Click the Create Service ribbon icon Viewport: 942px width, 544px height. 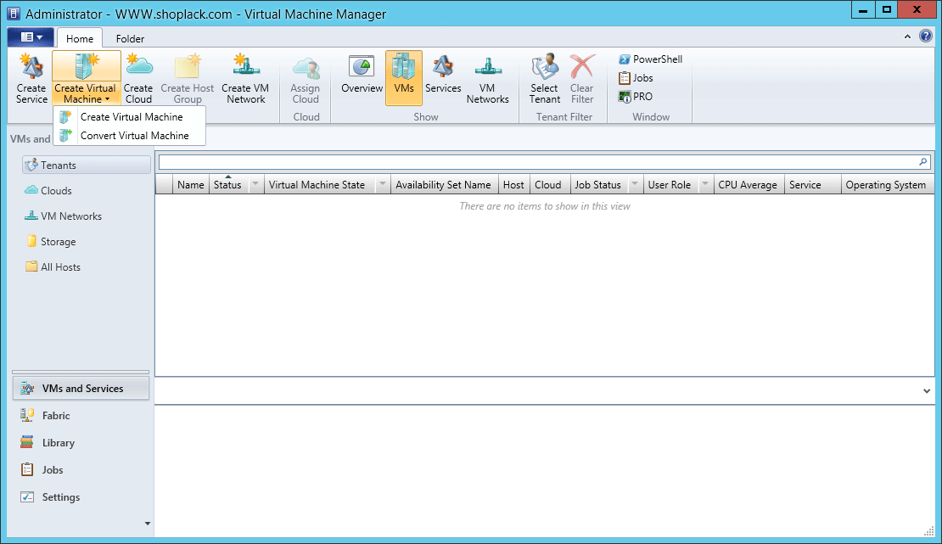click(31, 78)
